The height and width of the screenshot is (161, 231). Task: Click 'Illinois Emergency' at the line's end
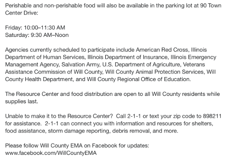(193, 57)
